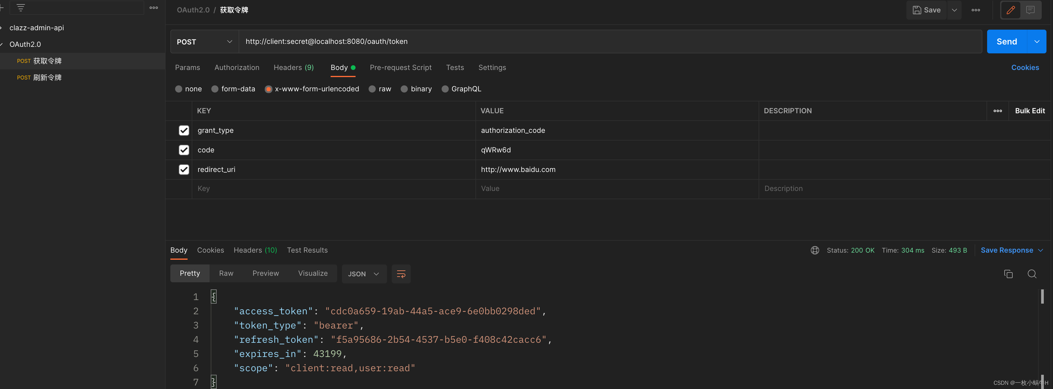Open the Save options dropdown arrow
1053x389 pixels.
click(x=954, y=10)
